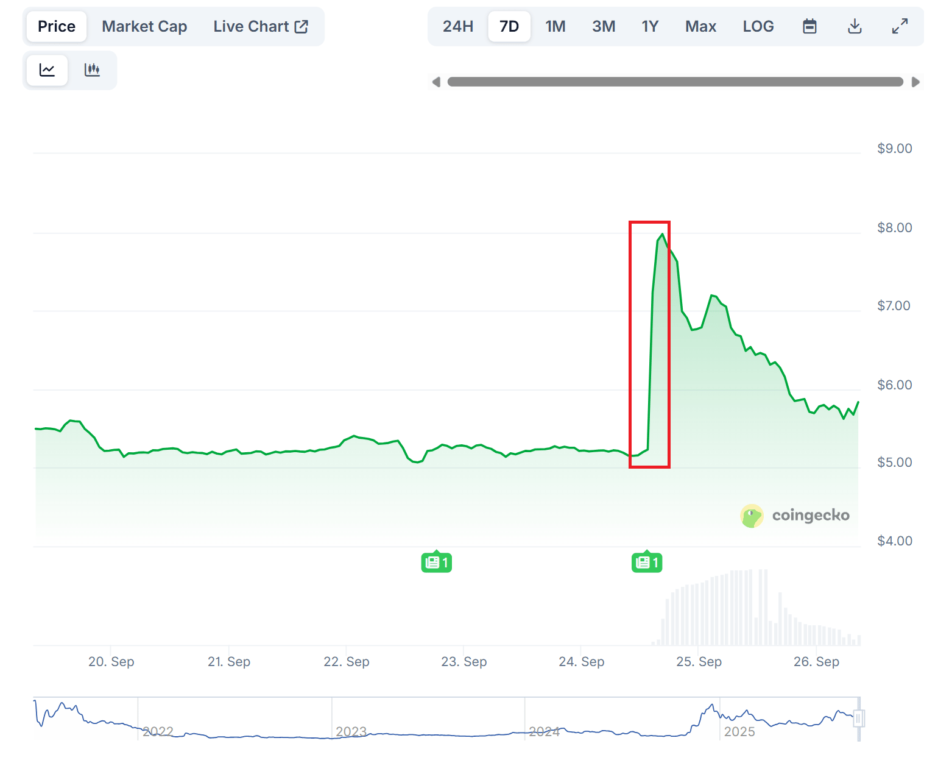Click the 2024 label in the navigator timeline
This screenshot has width=938, height=763.
pyautogui.click(x=545, y=731)
